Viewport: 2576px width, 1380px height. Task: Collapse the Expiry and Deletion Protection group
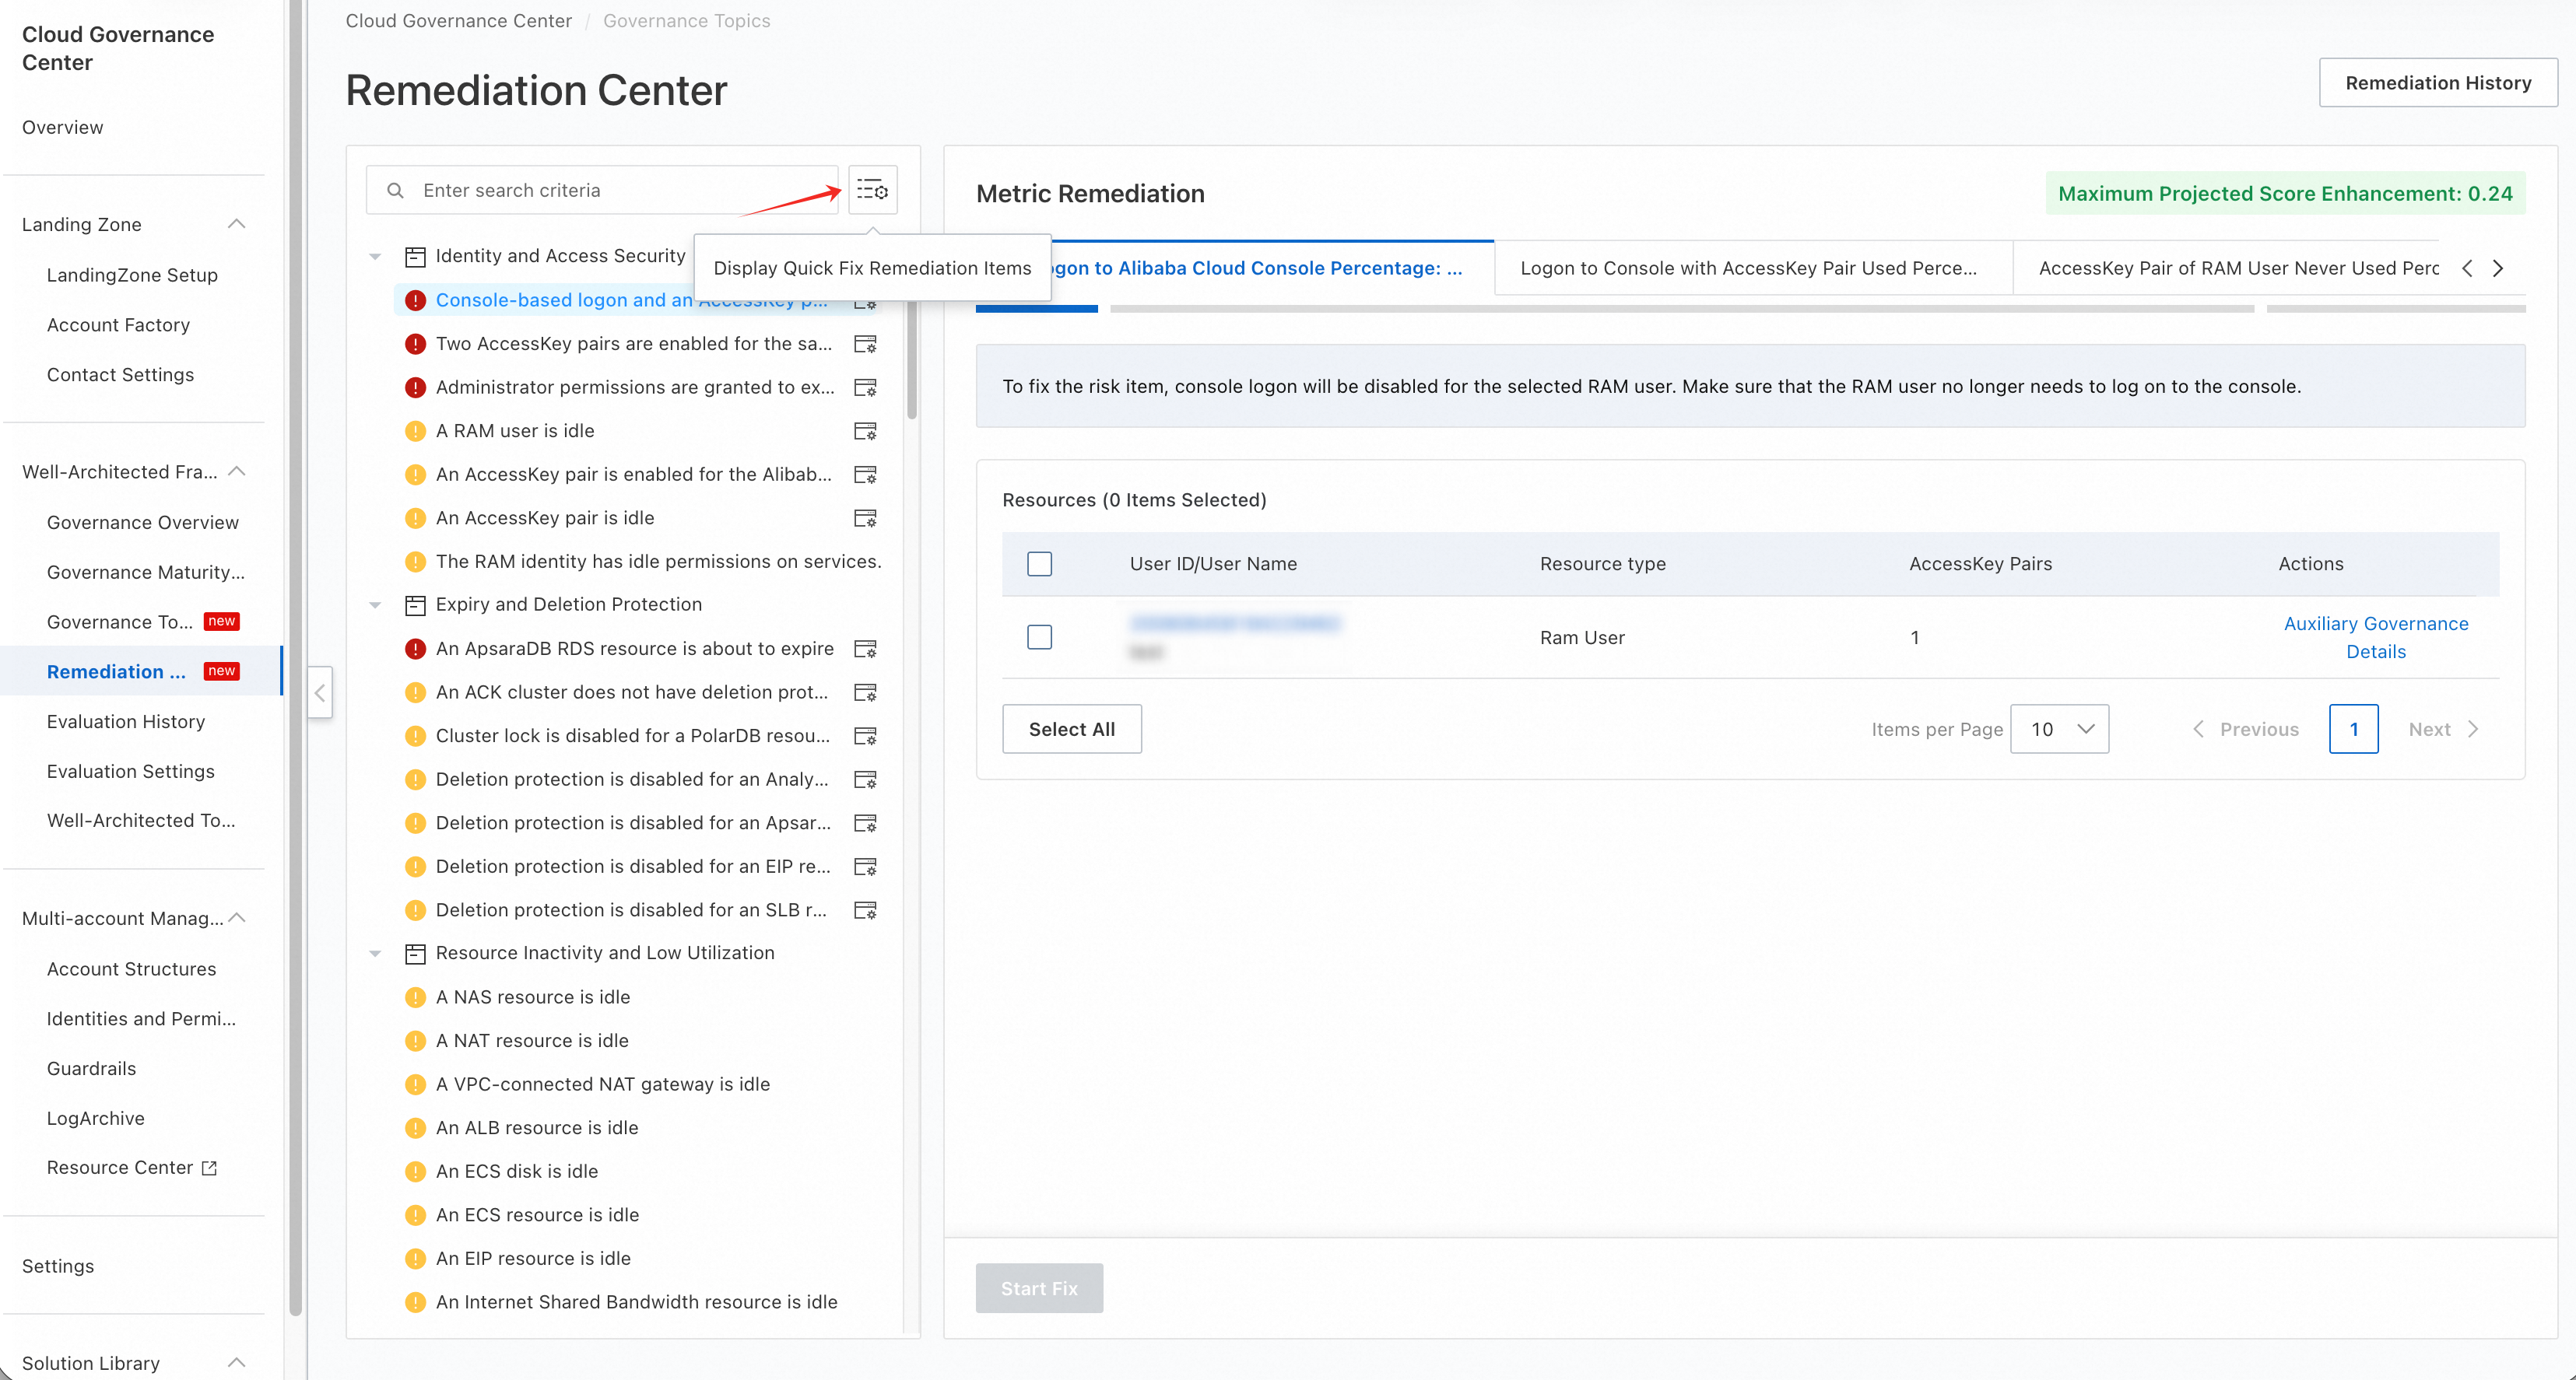coord(375,604)
